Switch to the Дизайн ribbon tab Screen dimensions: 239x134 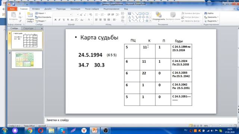click(x=48, y=9)
